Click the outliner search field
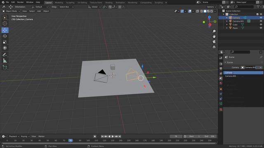The image size is (264, 148). coord(244,7)
